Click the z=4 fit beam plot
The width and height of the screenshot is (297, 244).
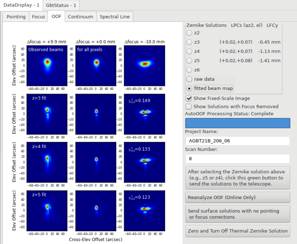pyautogui.click(x=47, y=162)
